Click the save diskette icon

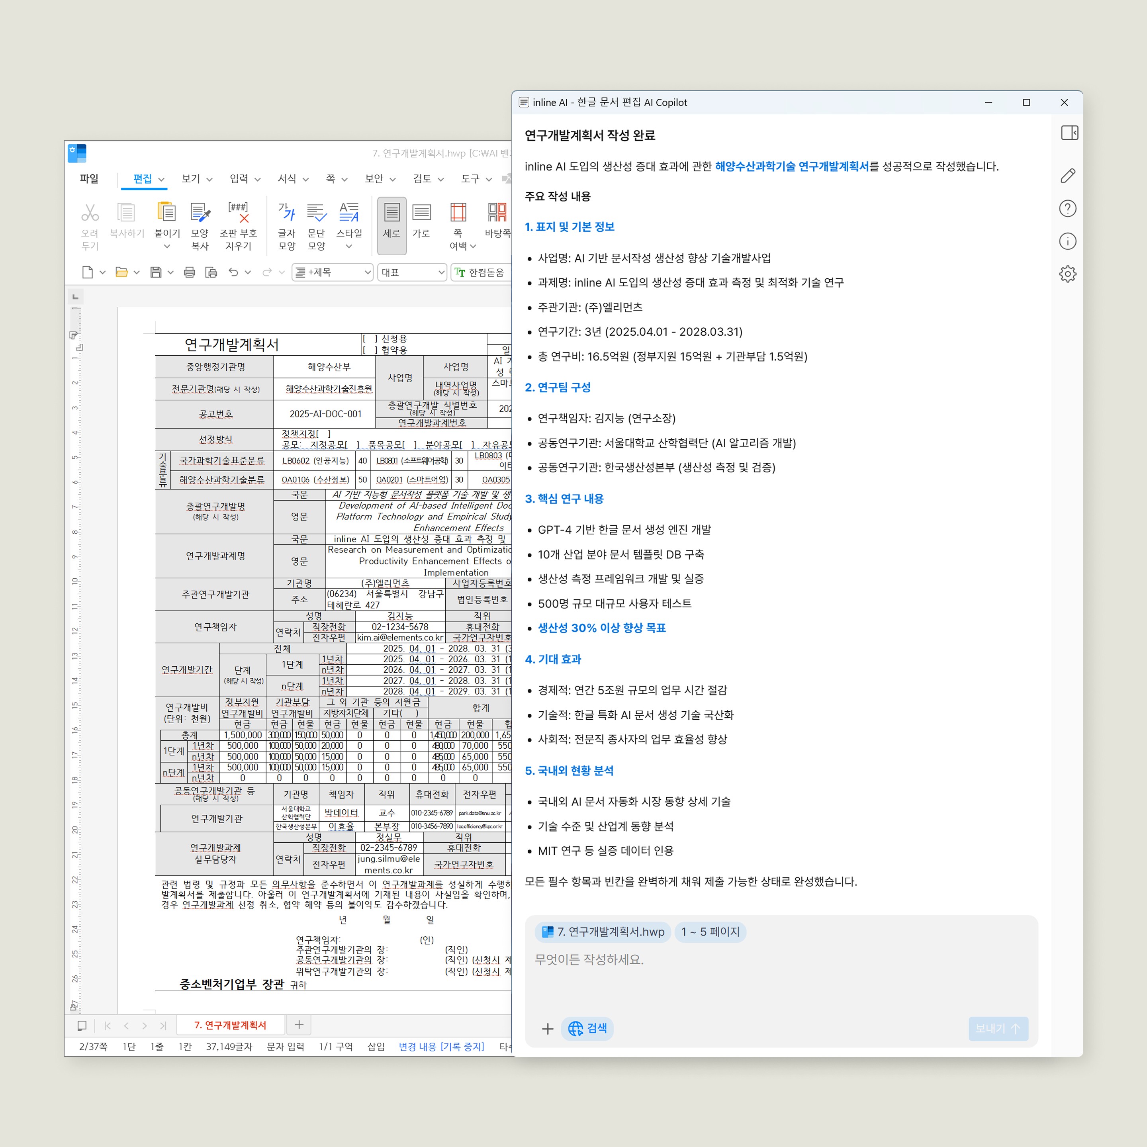point(156,272)
